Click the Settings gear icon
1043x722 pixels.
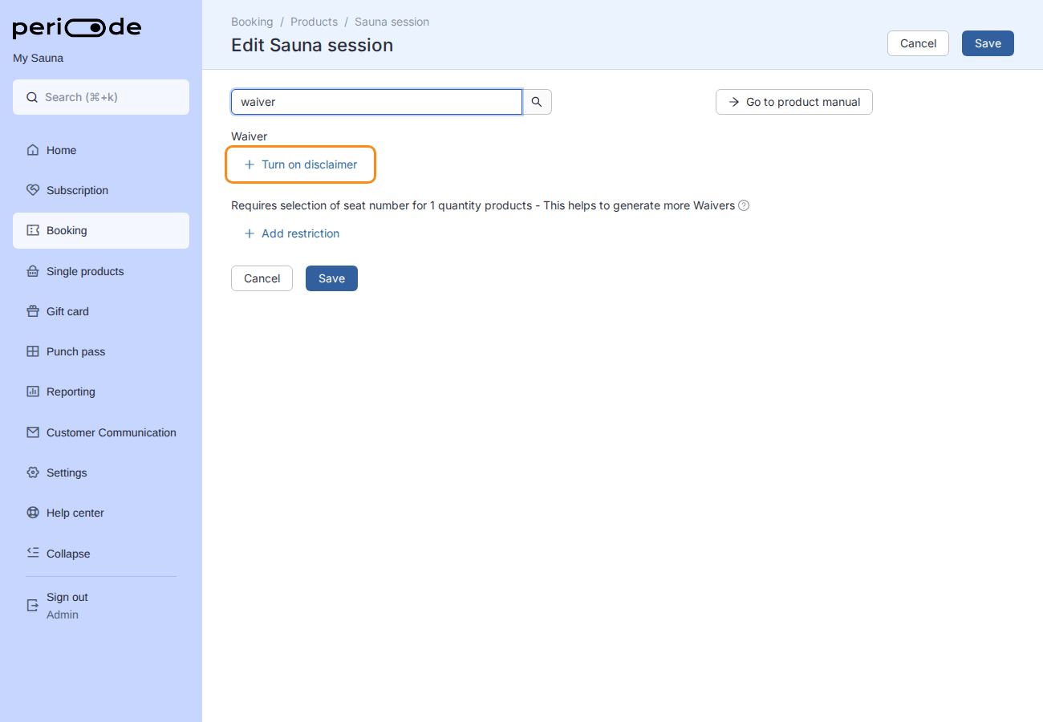coord(33,473)
